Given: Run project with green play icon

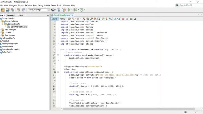Looking at the screenshot, I should pos(69,10).
